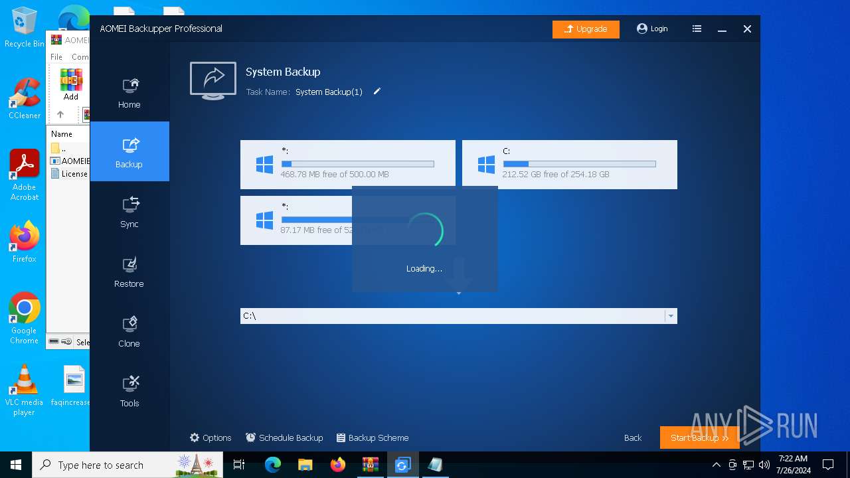Click AOMEI Backupper taskbar icon
The width and height of the screenshot is (850, 478).
tap(402, 465)
